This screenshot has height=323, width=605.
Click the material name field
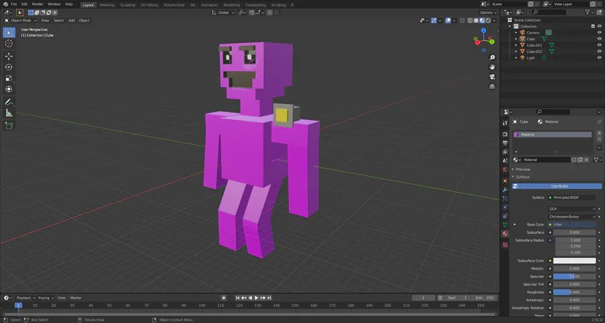[546, 160]
